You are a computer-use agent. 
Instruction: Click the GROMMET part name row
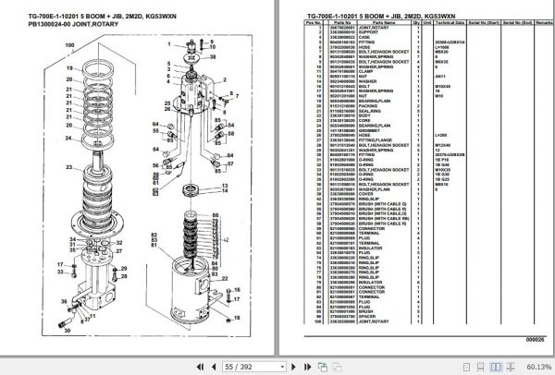coord(369,130)
